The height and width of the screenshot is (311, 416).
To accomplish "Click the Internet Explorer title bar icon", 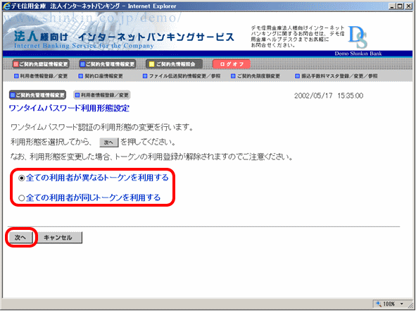I will [6, 6].
